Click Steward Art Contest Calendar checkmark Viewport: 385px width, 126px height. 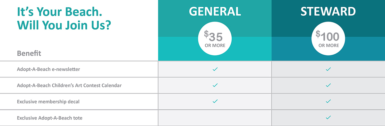point(328,85)
